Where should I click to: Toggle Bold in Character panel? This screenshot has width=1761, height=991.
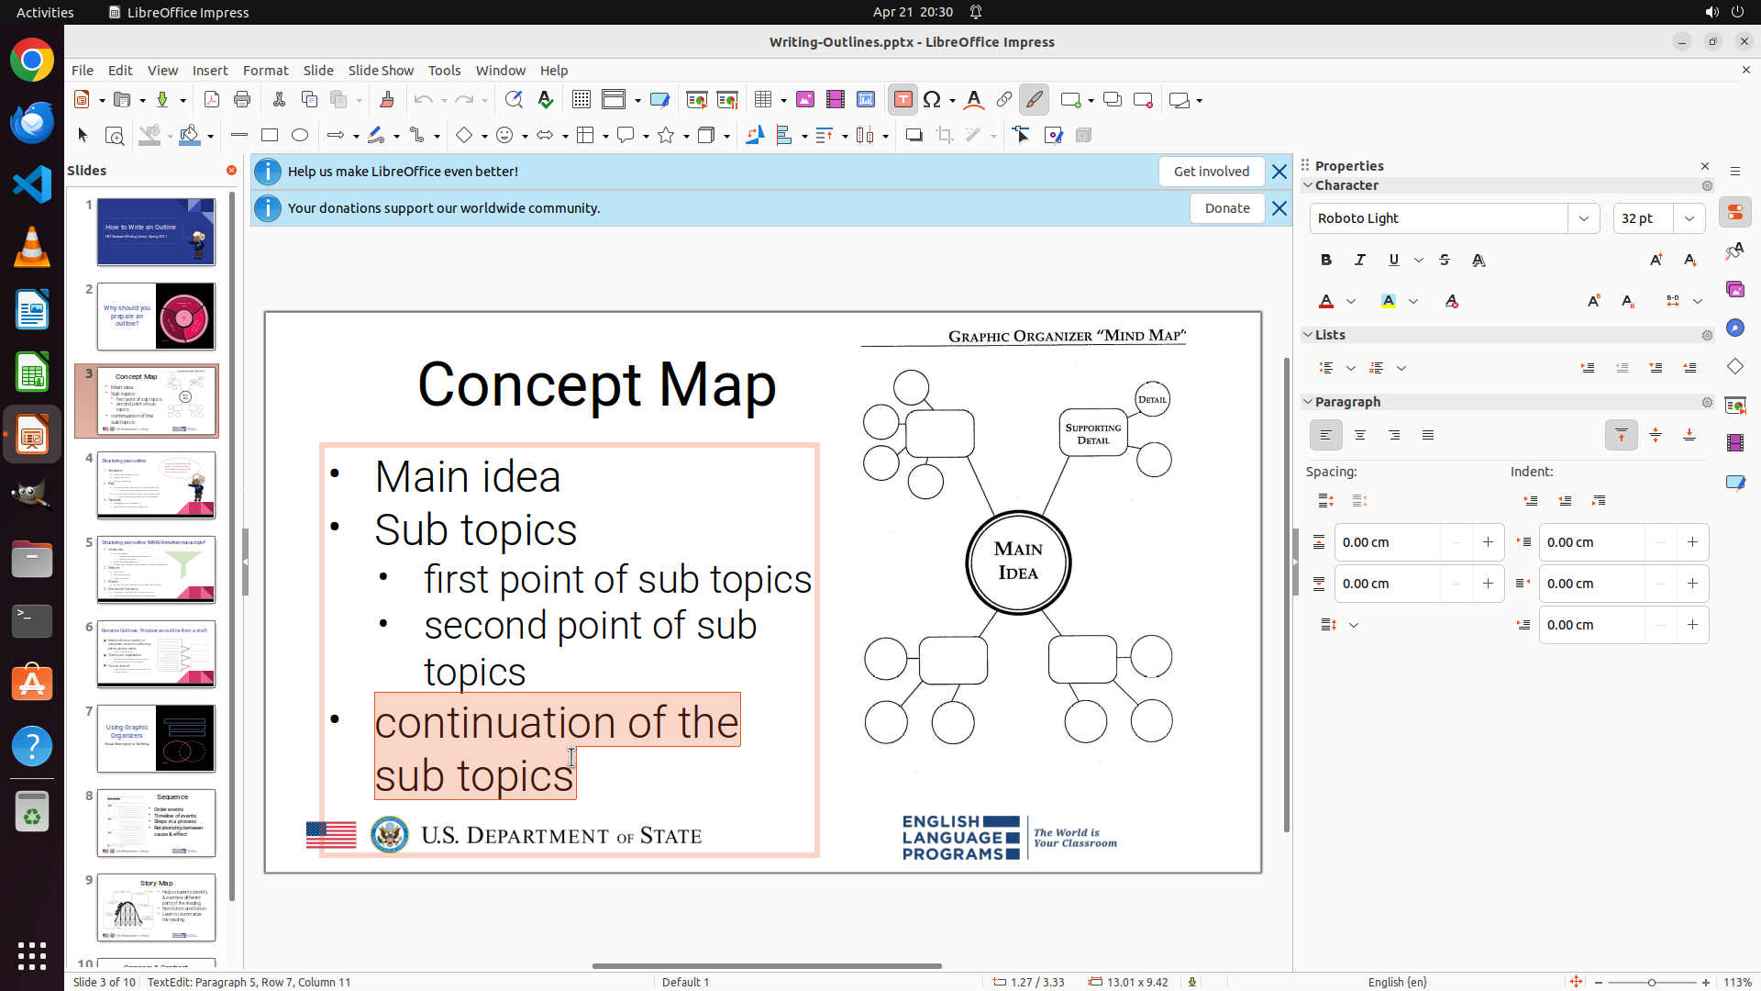1326,261
